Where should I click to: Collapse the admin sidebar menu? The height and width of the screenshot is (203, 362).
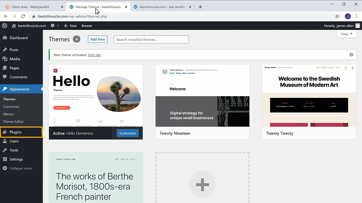pos(18,168)
